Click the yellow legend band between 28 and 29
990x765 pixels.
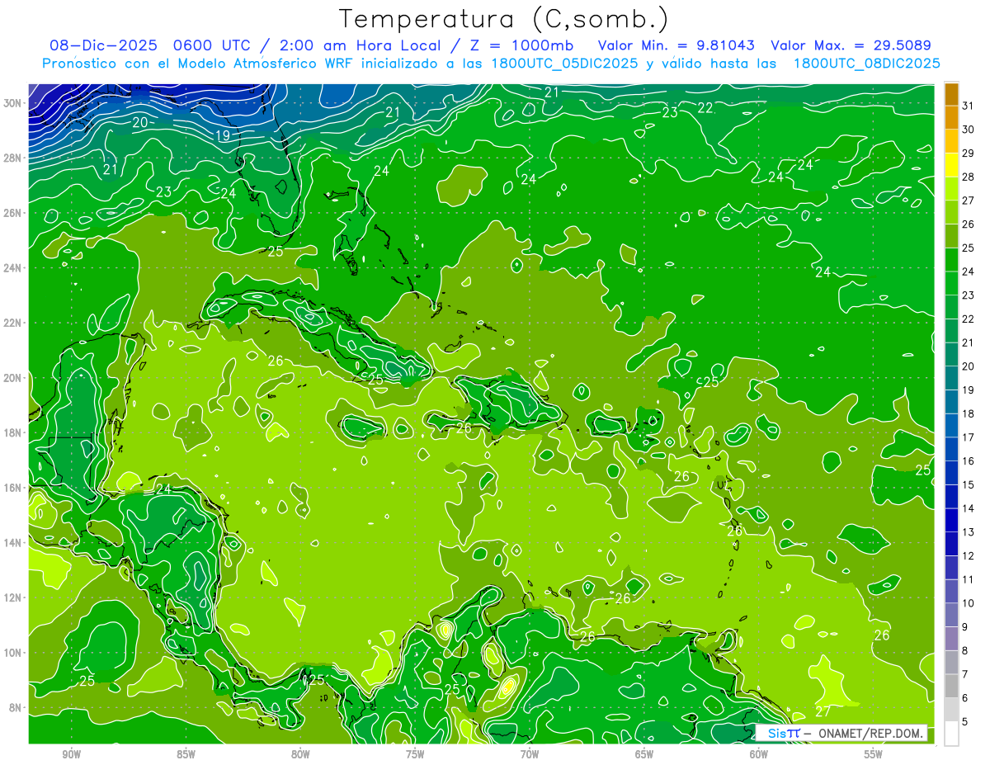pyautogui.click(x=951, y=165)
